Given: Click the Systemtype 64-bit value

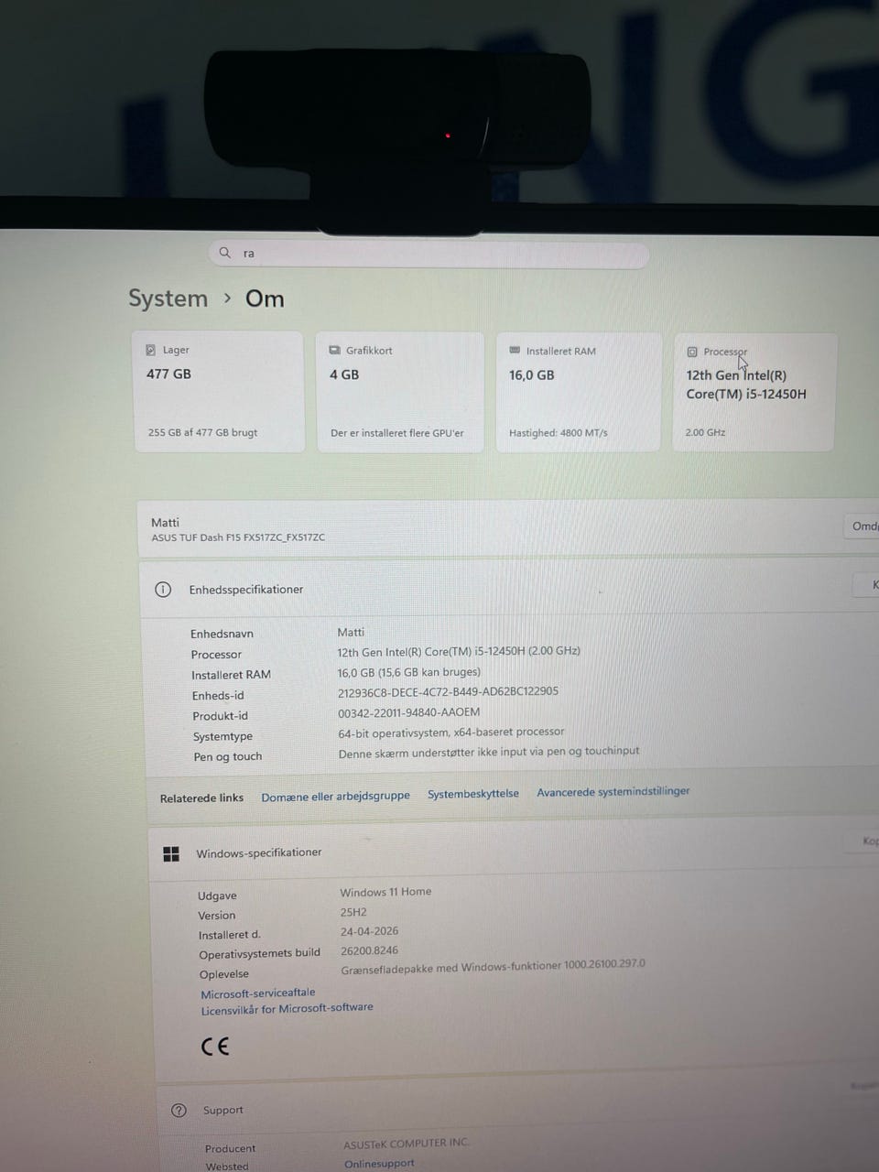Looking at the screenshot, I should coord(451,732).
